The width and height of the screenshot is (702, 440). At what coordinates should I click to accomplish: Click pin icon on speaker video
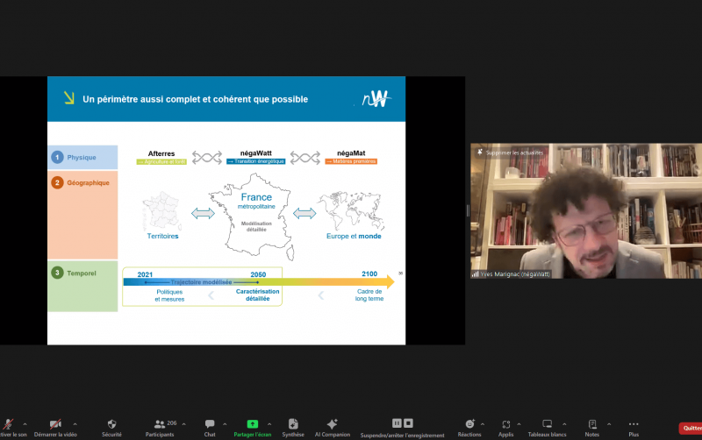[x=479, y=153]
